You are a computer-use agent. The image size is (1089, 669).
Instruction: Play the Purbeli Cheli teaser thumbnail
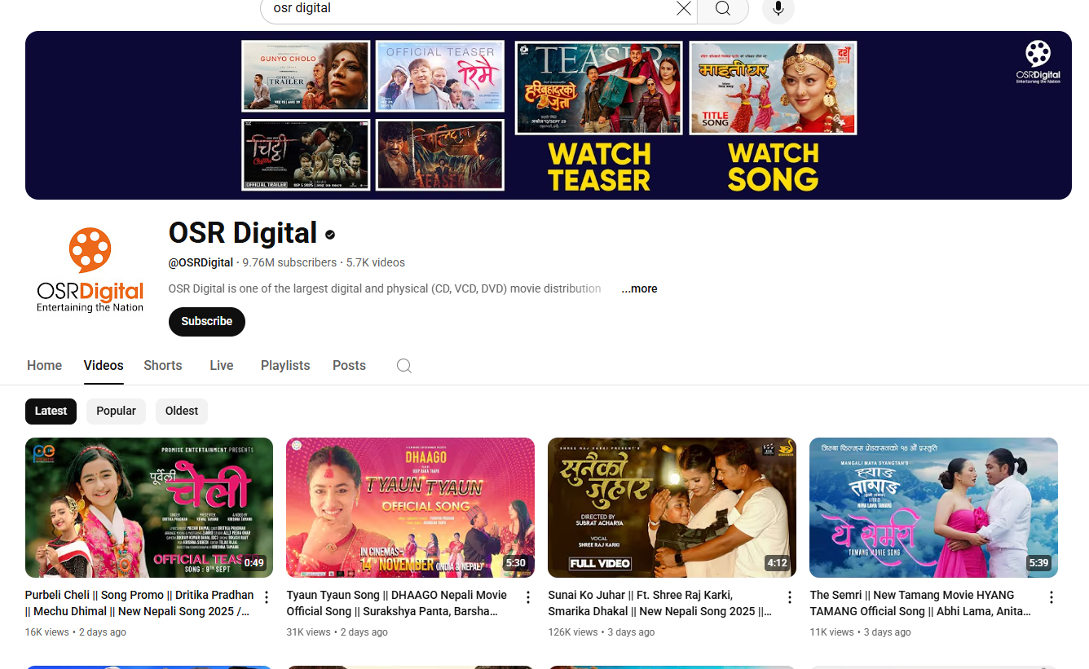(x=149, y=508)
